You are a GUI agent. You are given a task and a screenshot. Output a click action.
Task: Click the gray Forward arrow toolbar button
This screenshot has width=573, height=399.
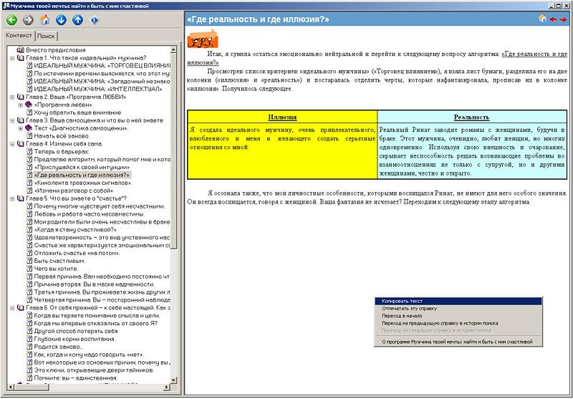pos(28,19)
